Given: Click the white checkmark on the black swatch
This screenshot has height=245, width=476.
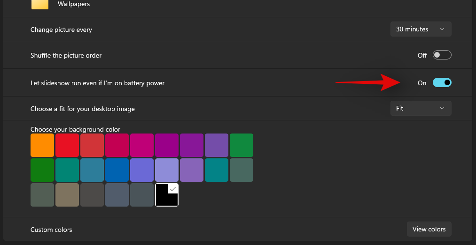Looking at the screenshot, I should [172, 188].
